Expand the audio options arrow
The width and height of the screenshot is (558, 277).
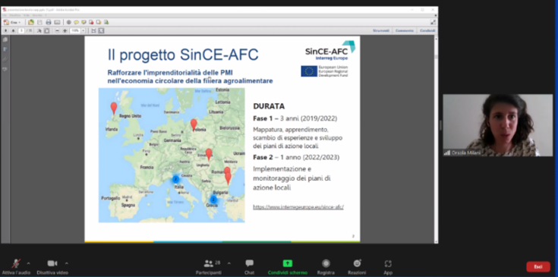[x=29, y=263]
